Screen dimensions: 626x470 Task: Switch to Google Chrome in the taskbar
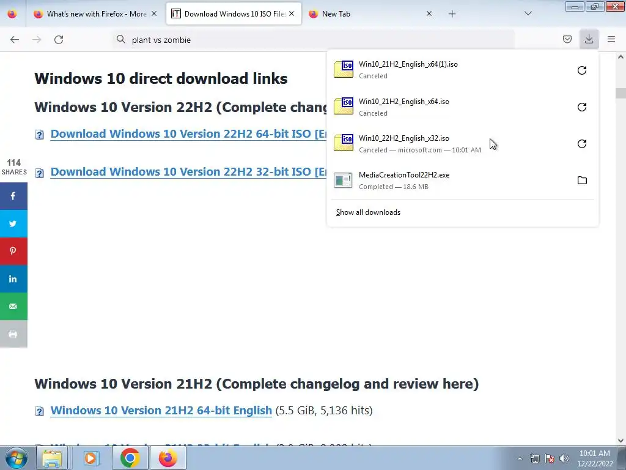coord(130,458)
